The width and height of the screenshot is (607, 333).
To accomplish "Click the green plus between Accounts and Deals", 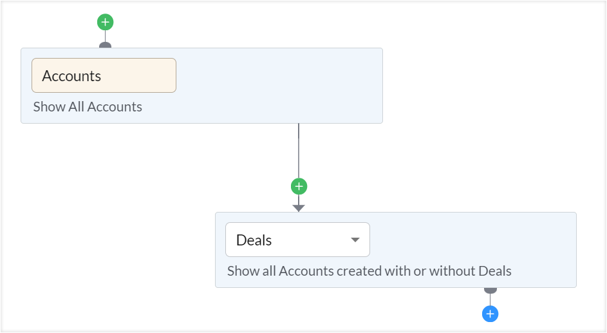I will point(299,186).
